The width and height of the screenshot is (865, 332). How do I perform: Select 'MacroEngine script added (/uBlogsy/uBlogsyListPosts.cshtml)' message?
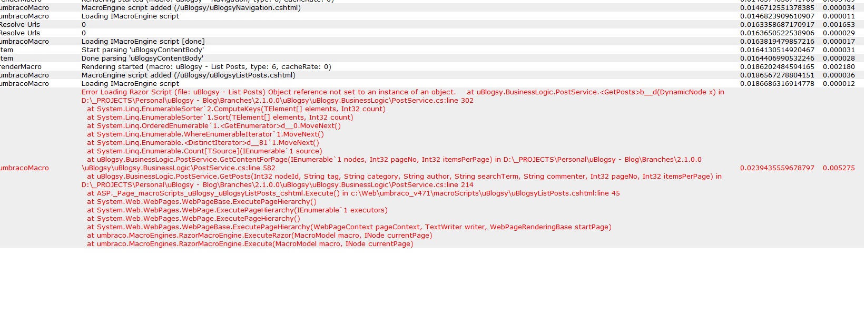pos(189,75)
